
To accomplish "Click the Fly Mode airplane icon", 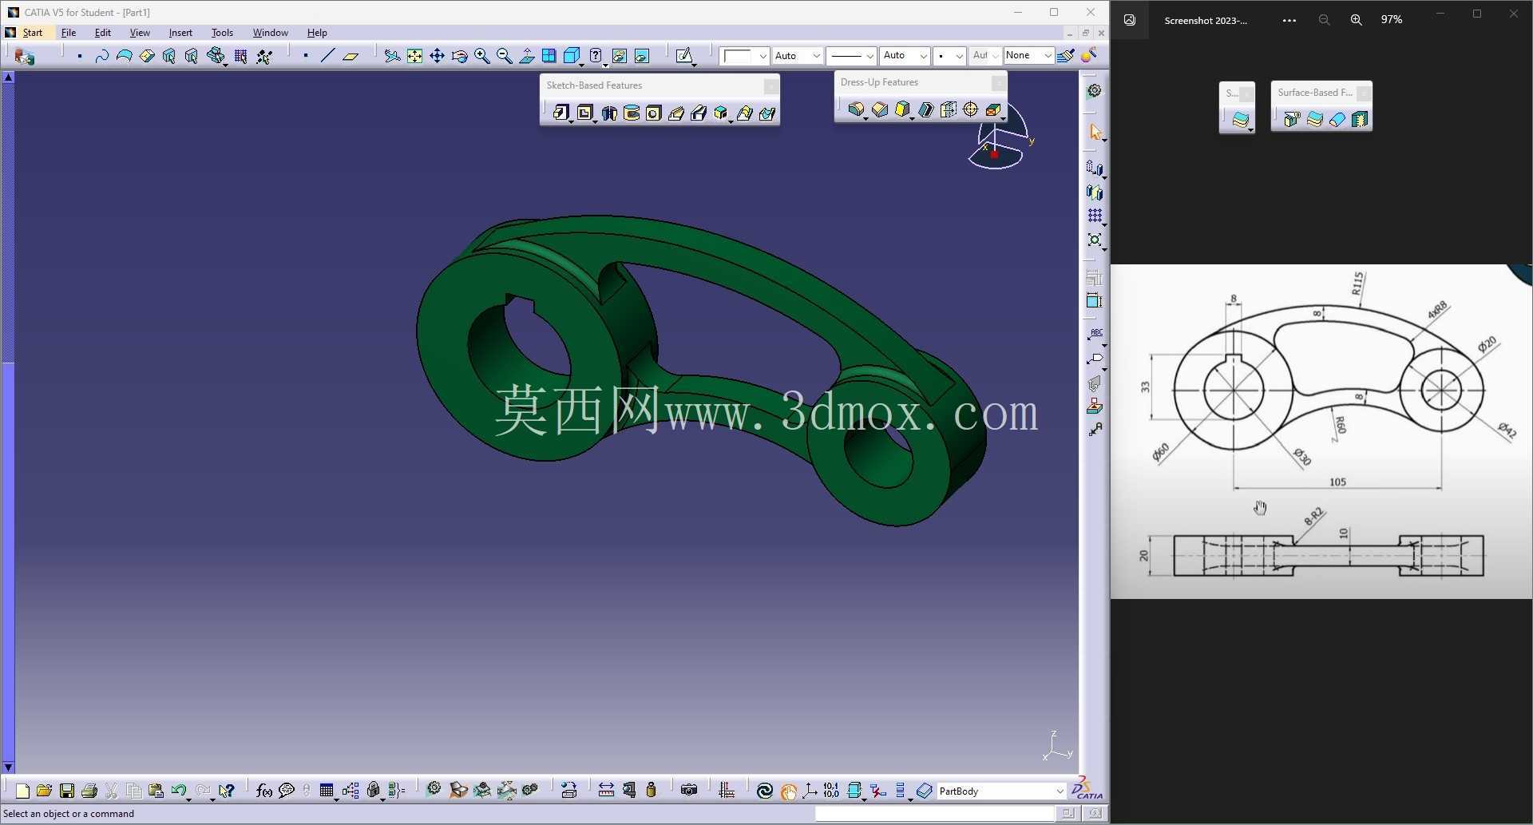I will [x=391, y=56].
